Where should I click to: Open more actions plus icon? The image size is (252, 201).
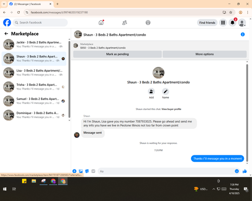coord(75,171)
